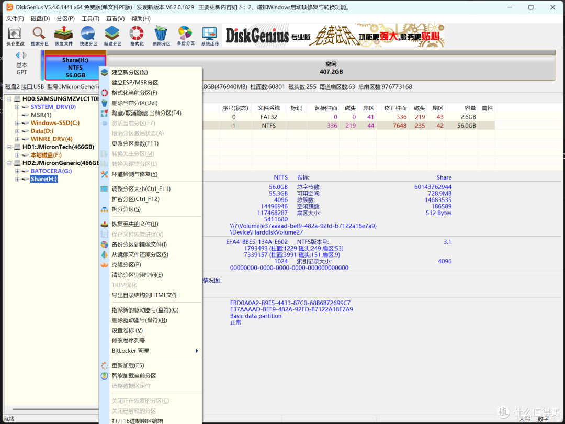This screenshot has height=424, width=565.
Task: Click the DiskGenius 专业版 banner advertisement
Action: click(333, 36)
